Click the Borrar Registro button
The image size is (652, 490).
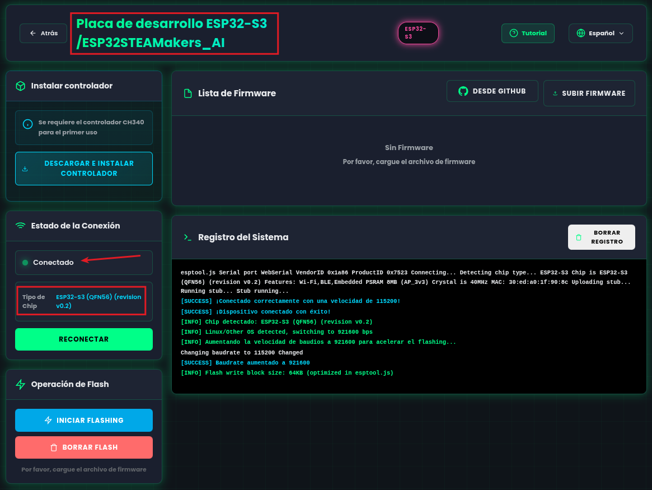click(x=601, y=237)
